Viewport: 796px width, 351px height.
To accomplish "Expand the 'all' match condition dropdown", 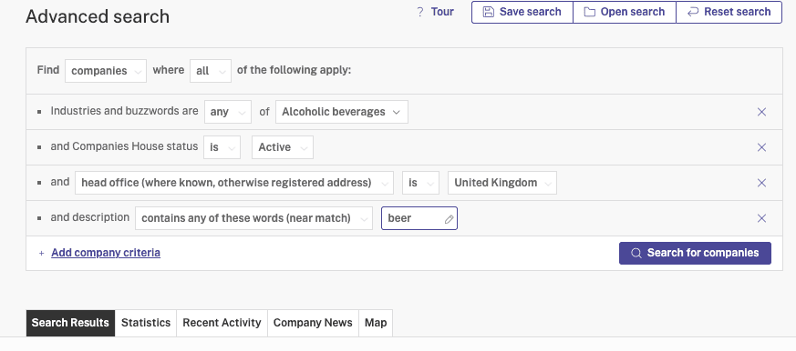I will click(x=210, y=71).
